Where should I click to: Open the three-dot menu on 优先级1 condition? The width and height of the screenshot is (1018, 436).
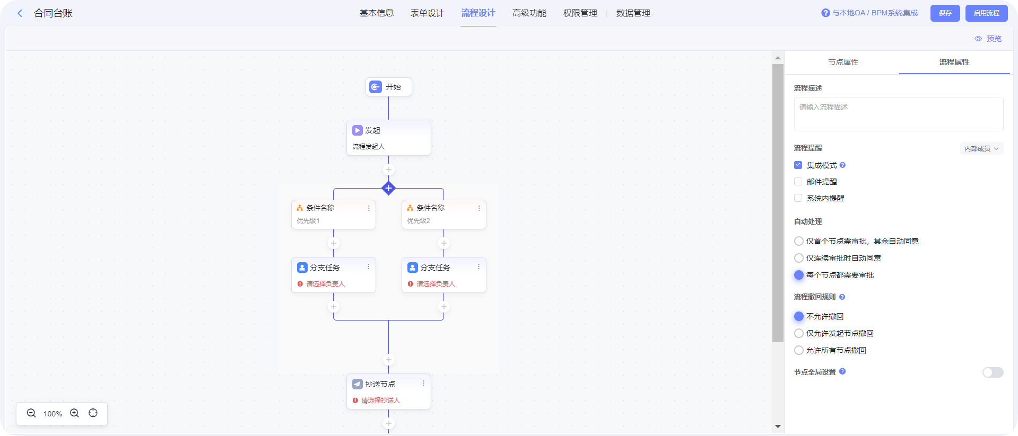click(369, 208)
